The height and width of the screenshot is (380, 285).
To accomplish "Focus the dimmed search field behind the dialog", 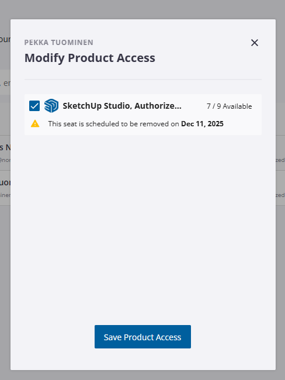I will [5, 83].
